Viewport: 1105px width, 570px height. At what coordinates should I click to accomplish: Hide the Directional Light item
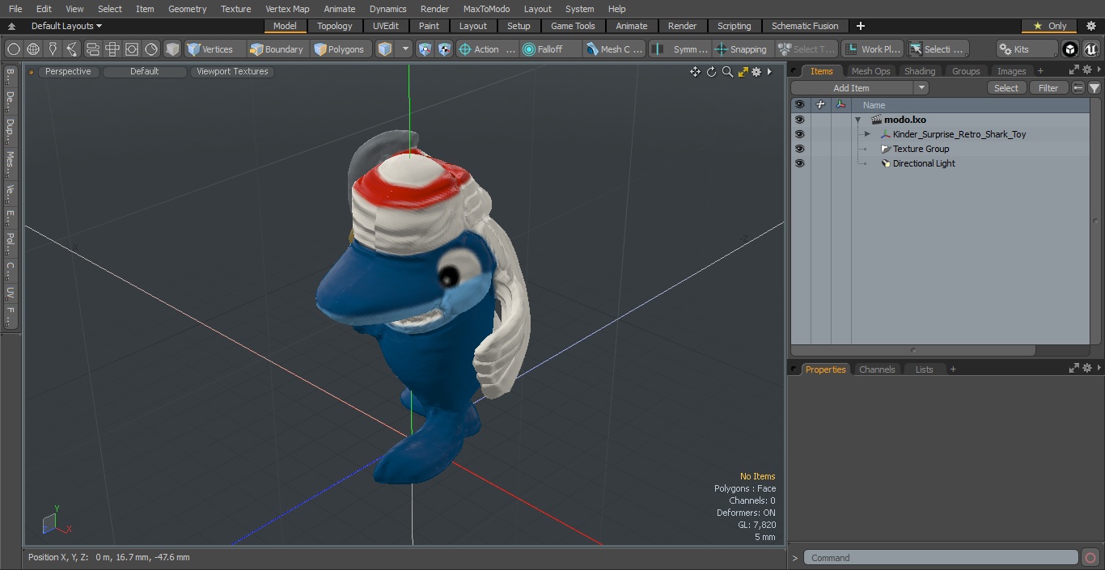pyautogui.click(x=799, y=163)
